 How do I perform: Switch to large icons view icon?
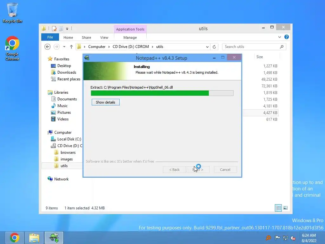285,208
